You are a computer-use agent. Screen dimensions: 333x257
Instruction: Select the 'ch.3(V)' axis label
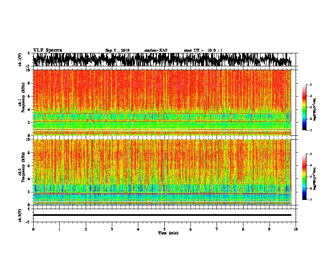20,215
